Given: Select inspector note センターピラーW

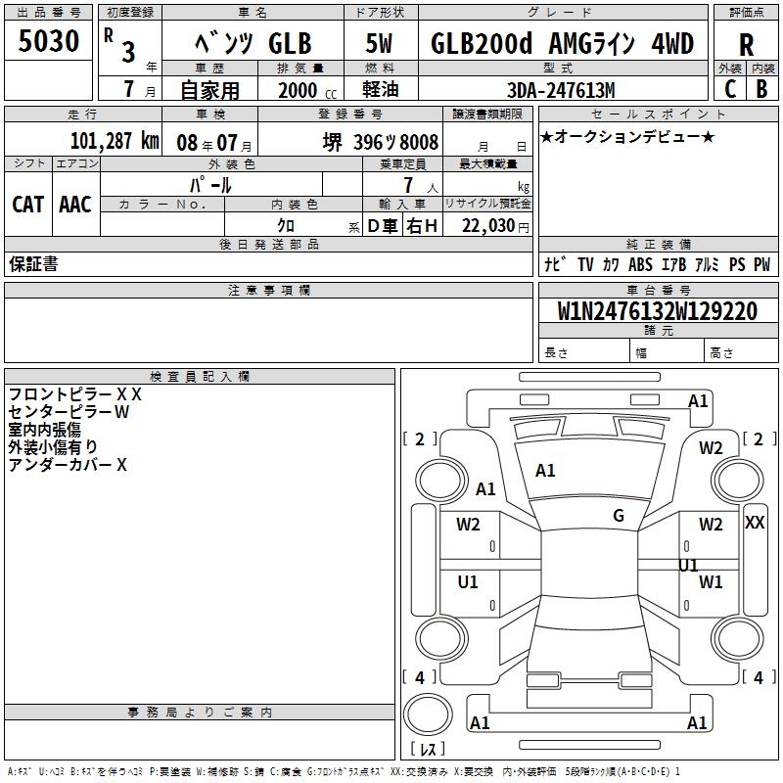Looking at the screenshot, I should tap(69, 412).
